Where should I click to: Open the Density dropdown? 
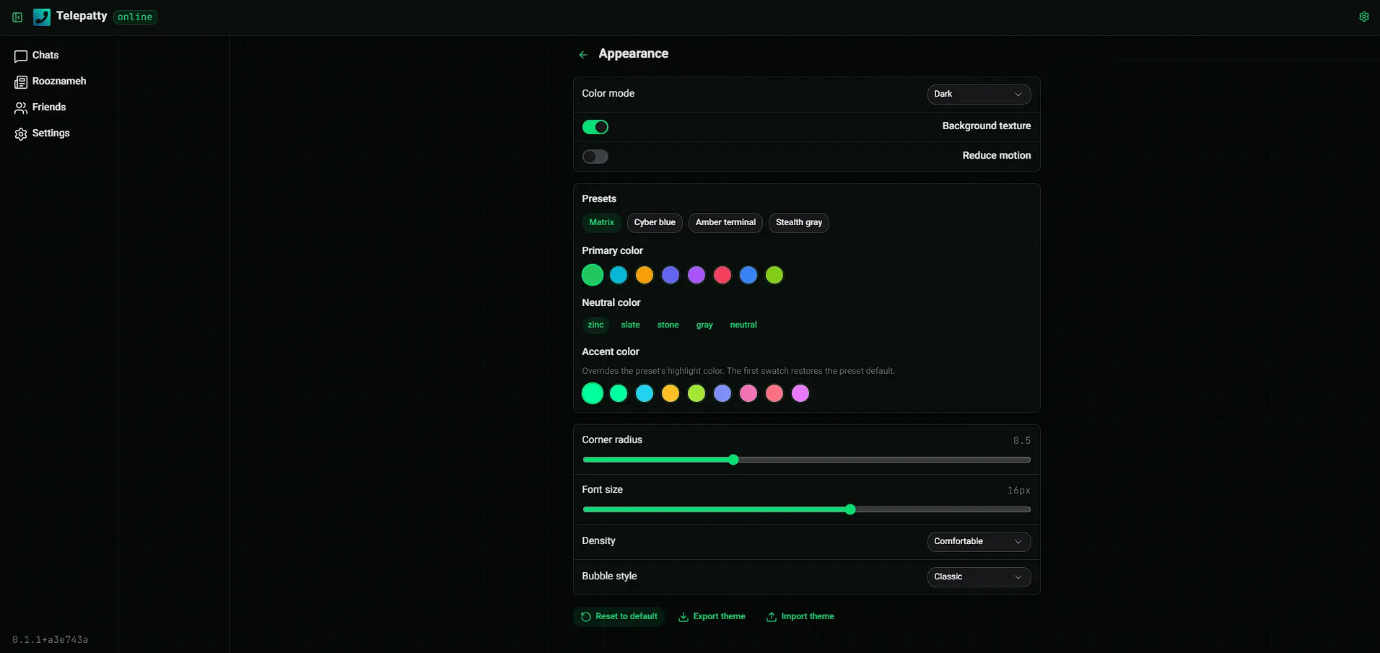979,541
